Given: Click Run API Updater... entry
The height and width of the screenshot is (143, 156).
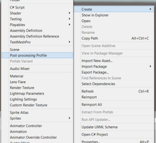Looking at the screenshot, I should [113, 120].
